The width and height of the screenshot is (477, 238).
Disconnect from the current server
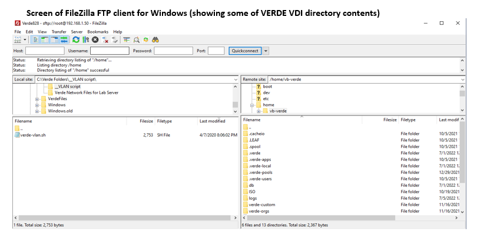pos(105,39)
